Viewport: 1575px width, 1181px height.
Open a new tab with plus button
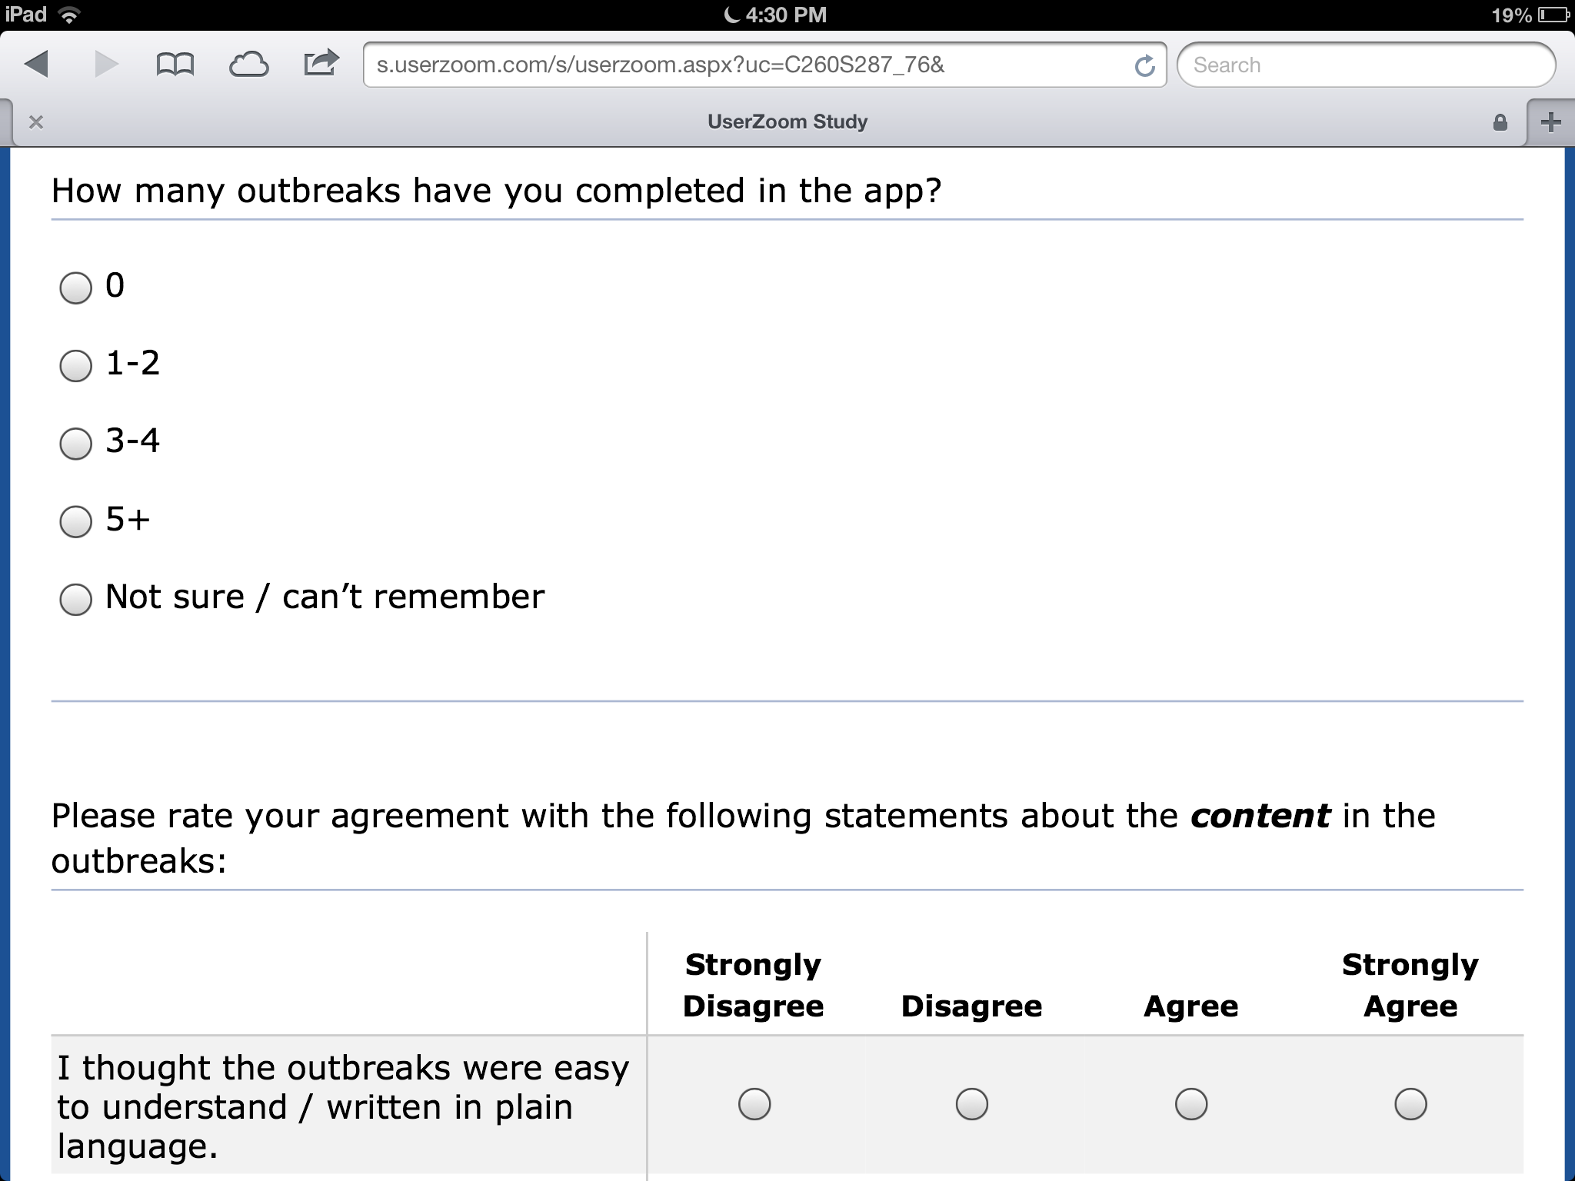1550,122
